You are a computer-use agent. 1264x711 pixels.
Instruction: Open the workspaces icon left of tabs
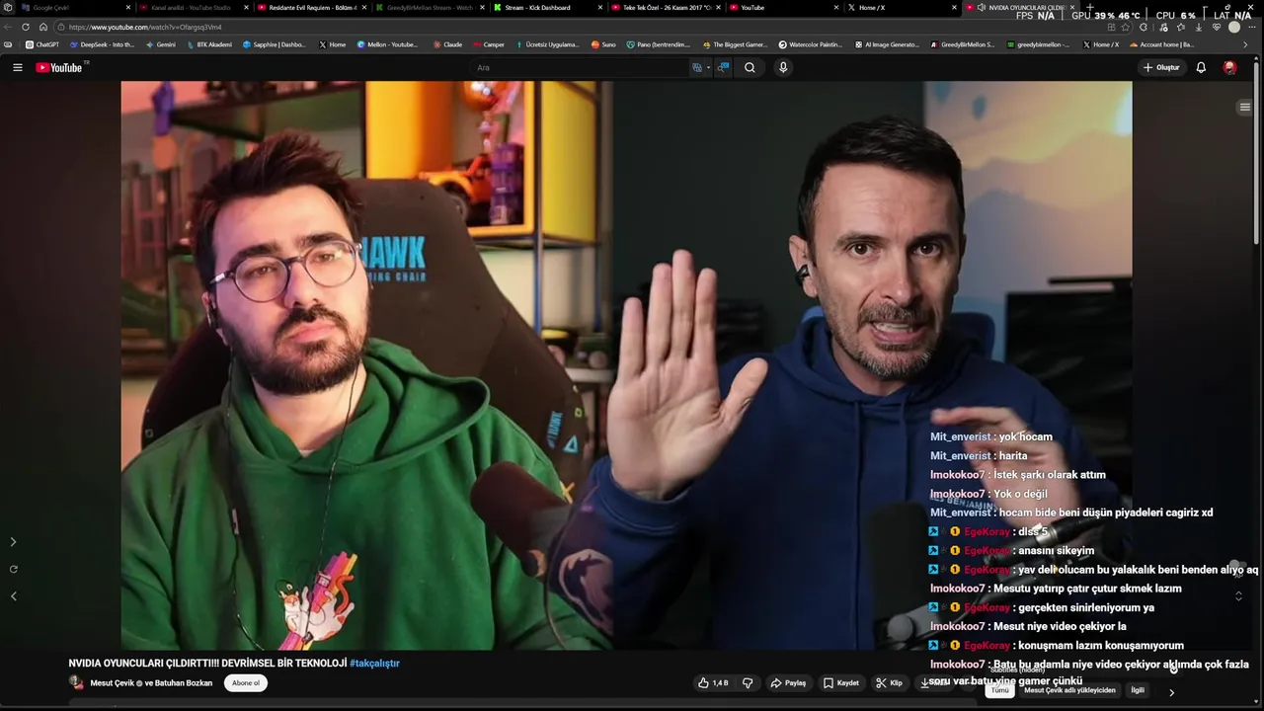7,7
